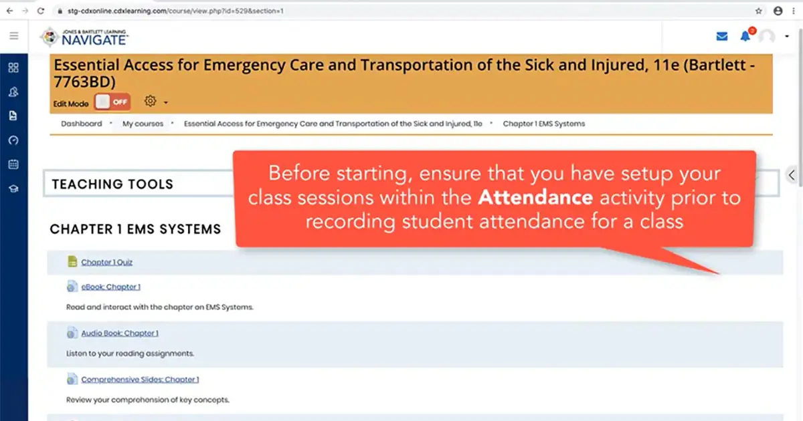Open the Calendar icon in left sidebar
The image size is (803, 421).
click(14, 164)
